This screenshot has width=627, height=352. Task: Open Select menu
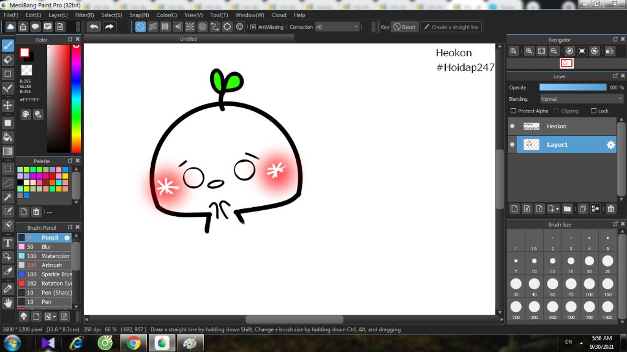tap(111, 15)
